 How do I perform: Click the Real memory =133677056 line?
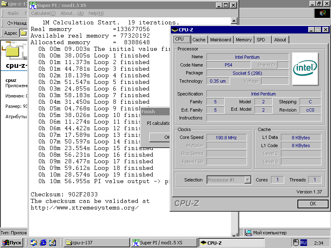click(x=90, y=29)
